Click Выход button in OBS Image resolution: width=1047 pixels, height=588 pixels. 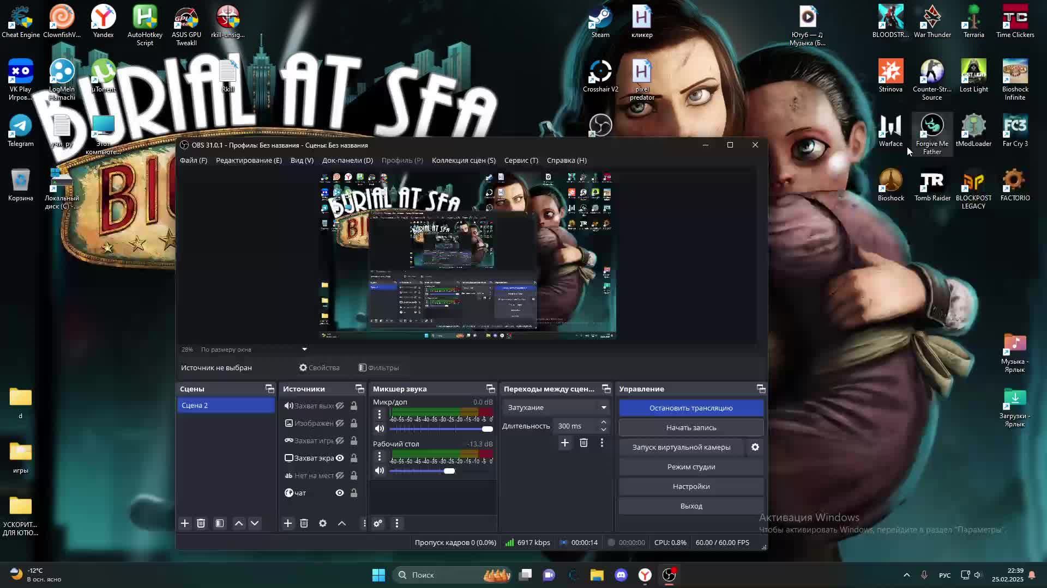pos(691,506)
